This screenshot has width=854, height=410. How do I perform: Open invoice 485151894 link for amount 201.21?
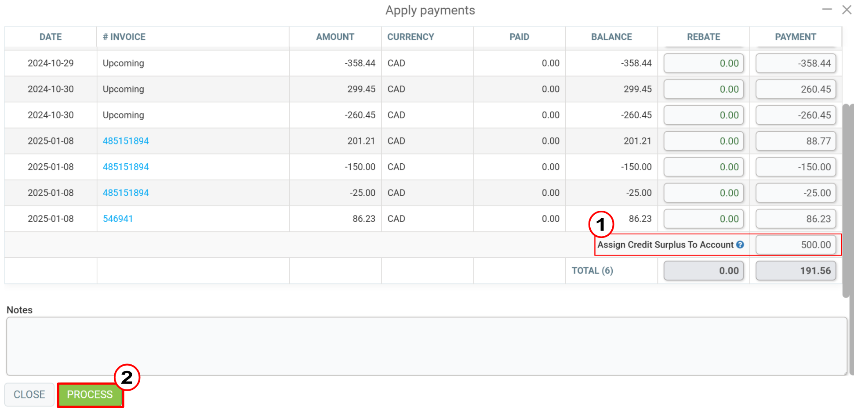(x=126, y=141)
